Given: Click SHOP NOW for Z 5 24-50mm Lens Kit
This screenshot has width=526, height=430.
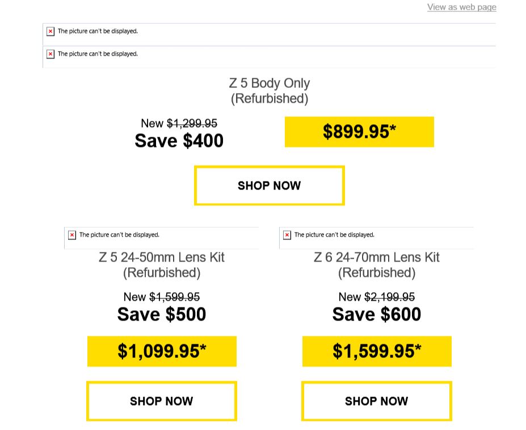Looking at the screenshot, I should point(162,401).
